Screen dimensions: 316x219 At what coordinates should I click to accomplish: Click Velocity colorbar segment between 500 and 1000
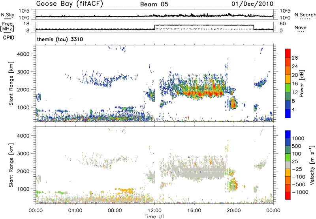click(288, 142)
